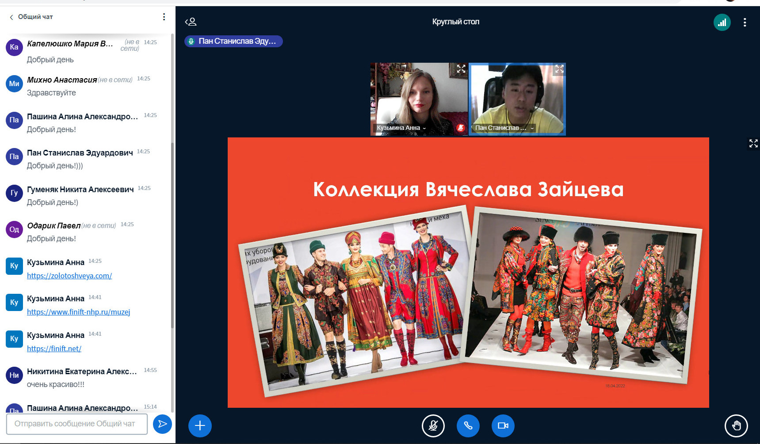Select avatar Гу of Гуменяк Никита
This screenshot has width=760, height=444.
pyautogui.click(x=14, y=193)
